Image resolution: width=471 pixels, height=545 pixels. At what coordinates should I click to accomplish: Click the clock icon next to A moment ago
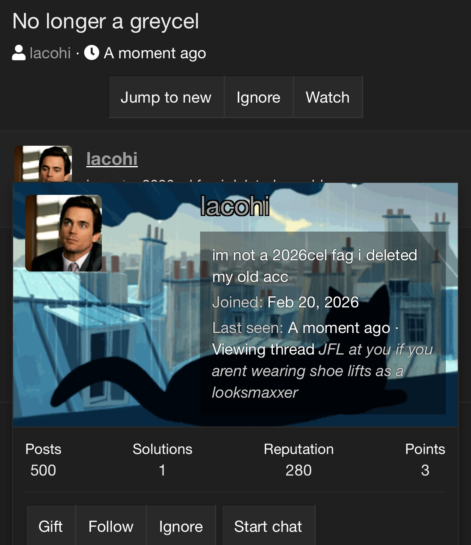pos(91,53)
